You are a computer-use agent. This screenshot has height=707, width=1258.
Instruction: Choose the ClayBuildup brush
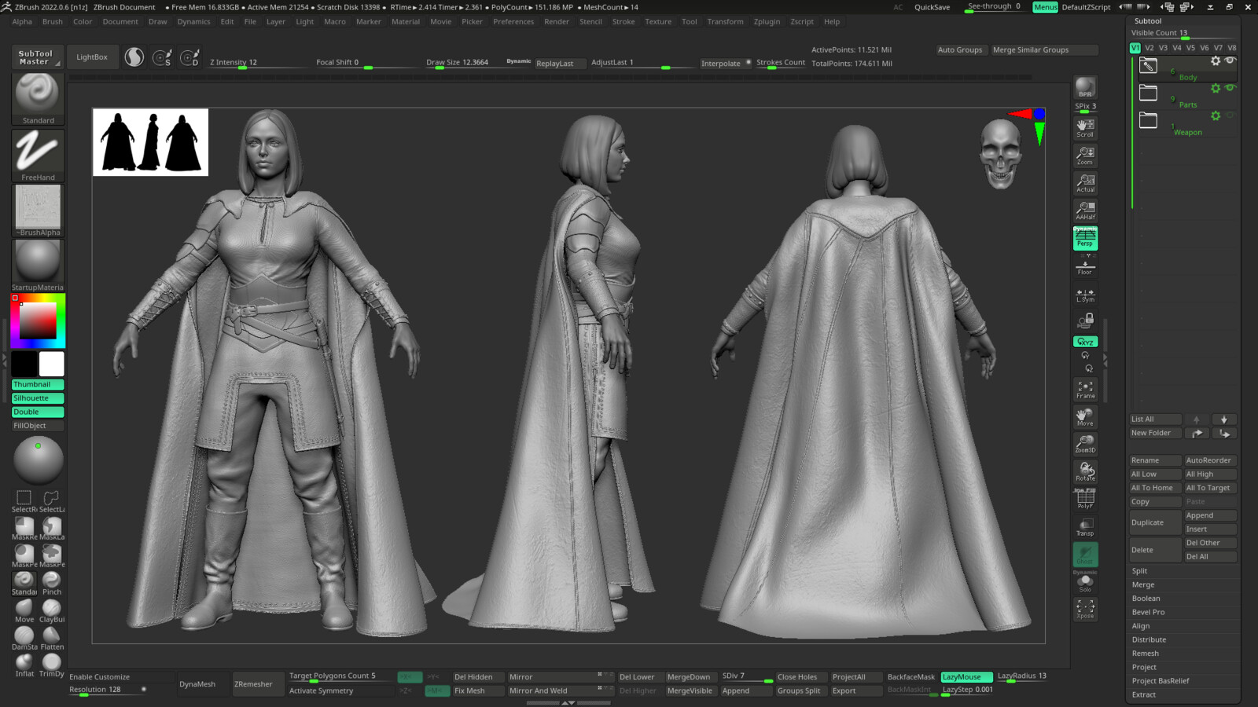point(52,611)
